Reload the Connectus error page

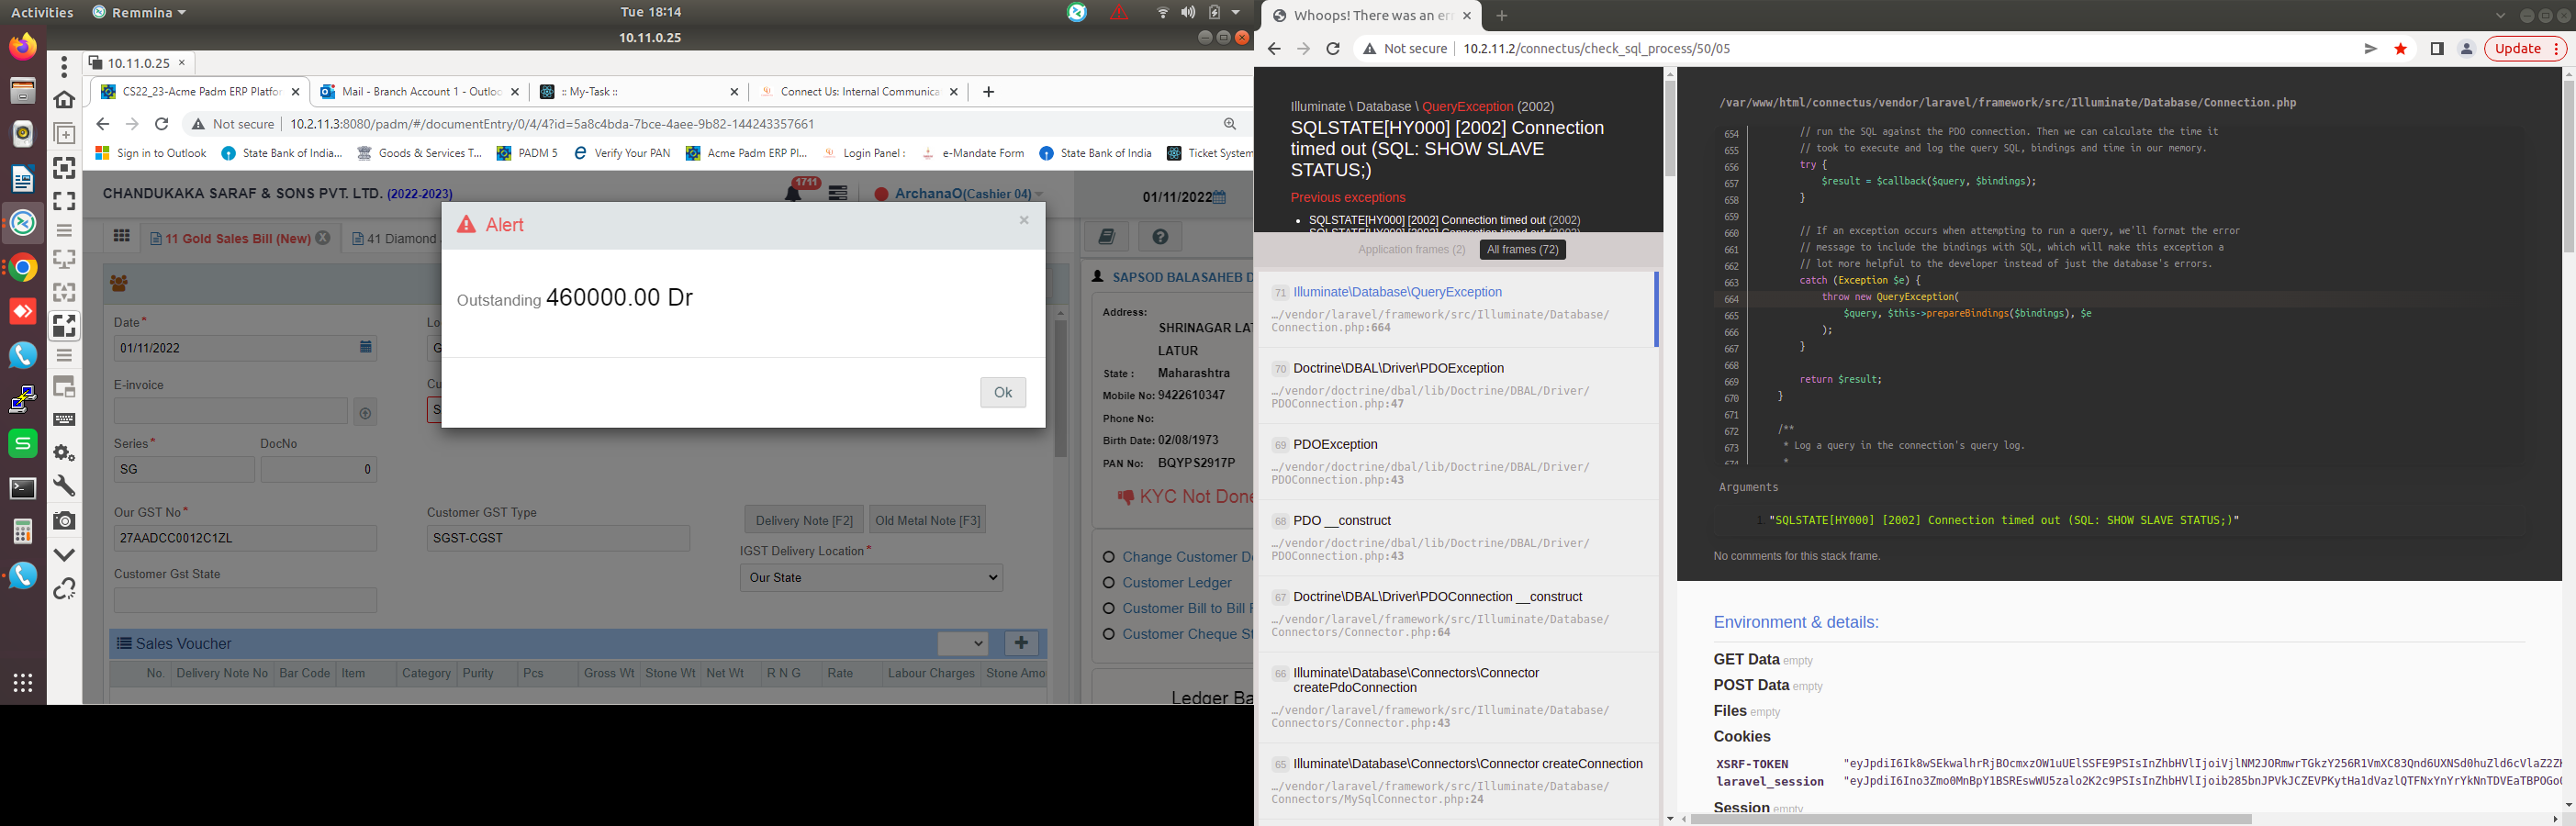(x=1333, y=48)
